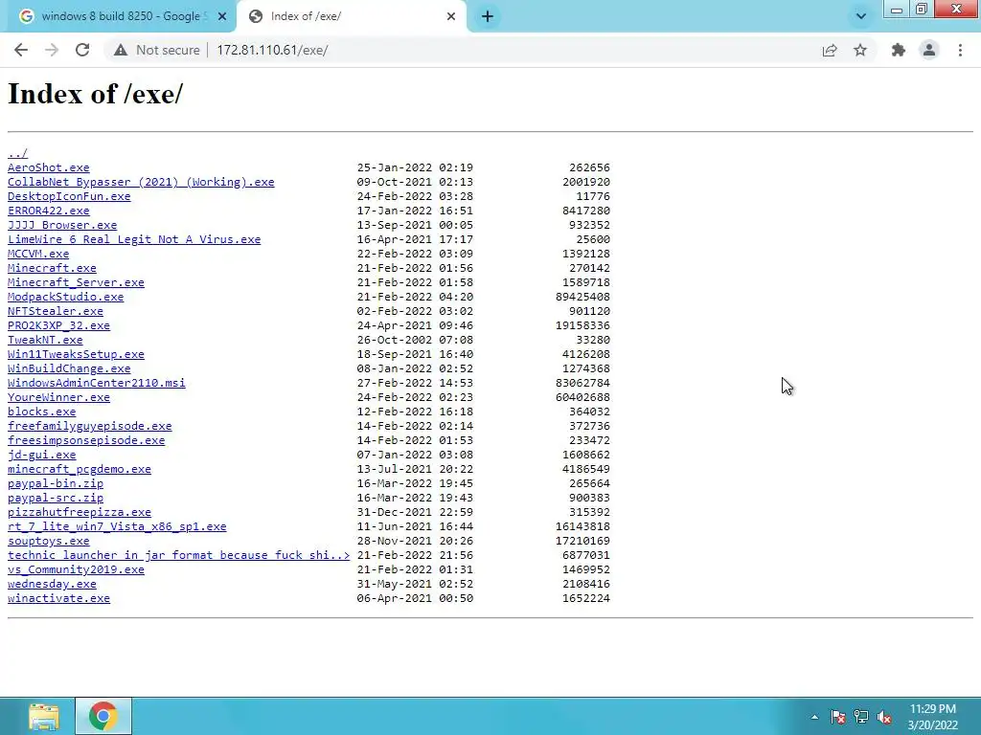Click the freefamilyguyepisode.exe link

[x=89, y=426]
